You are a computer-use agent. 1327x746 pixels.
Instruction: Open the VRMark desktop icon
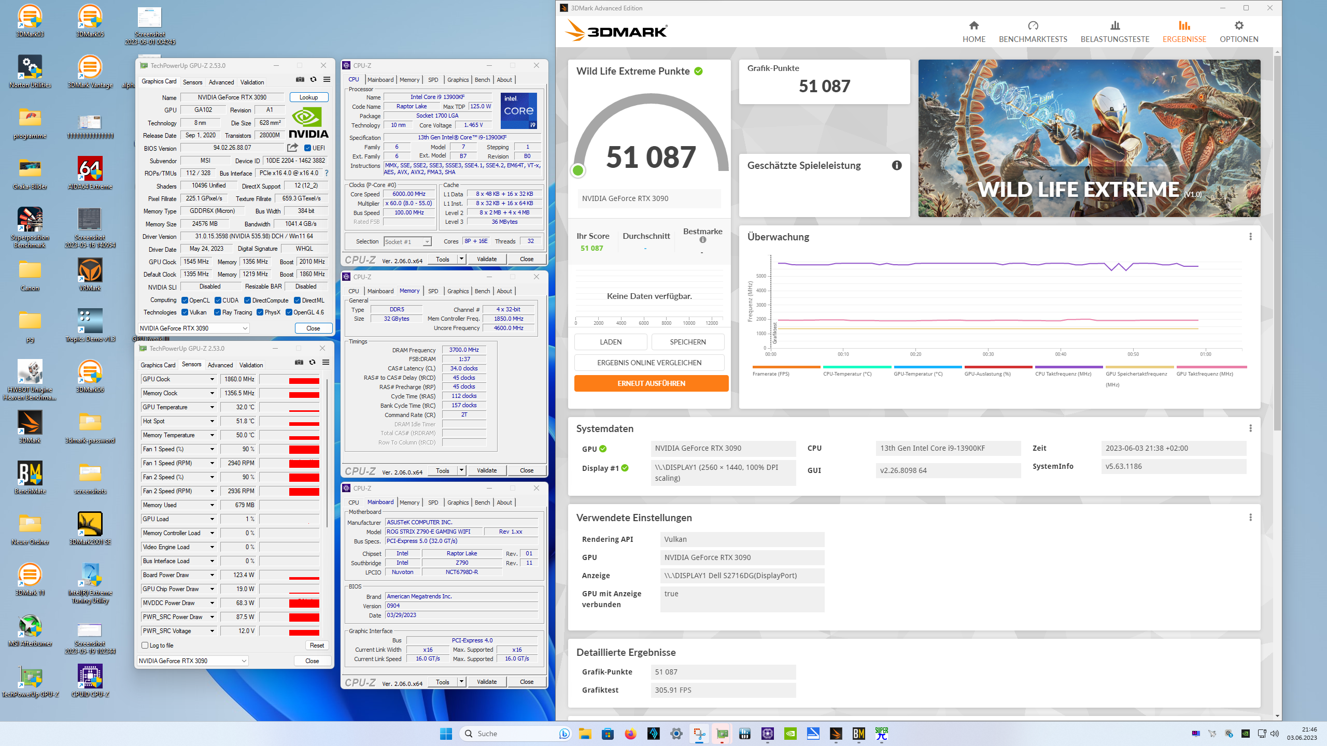(x=90, y=275)
